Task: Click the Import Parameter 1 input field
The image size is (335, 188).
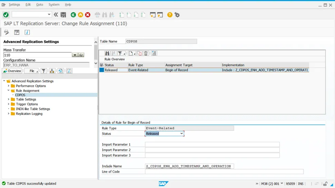Action: coord(212,145)
